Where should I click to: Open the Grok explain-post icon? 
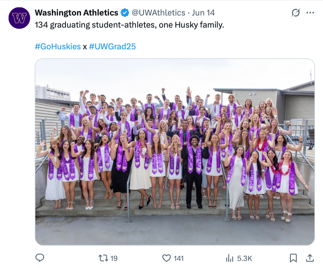(296, 13)
